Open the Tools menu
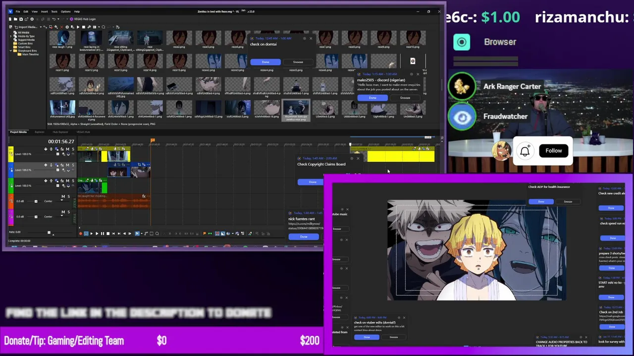The image size is (634, 356). [x=54, y=11]
